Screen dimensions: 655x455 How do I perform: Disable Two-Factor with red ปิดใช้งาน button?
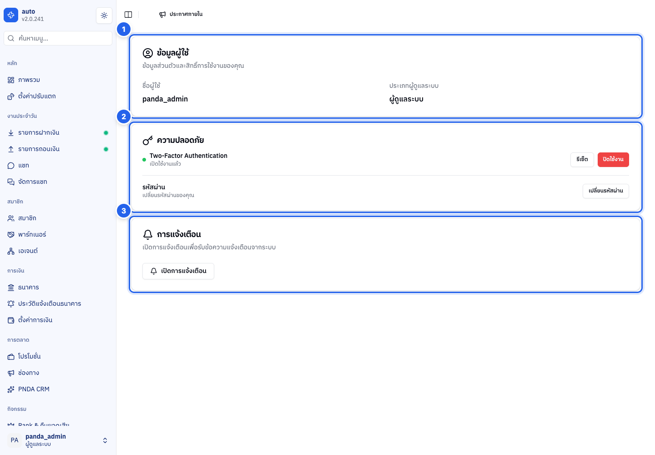[x=613, y=160]
